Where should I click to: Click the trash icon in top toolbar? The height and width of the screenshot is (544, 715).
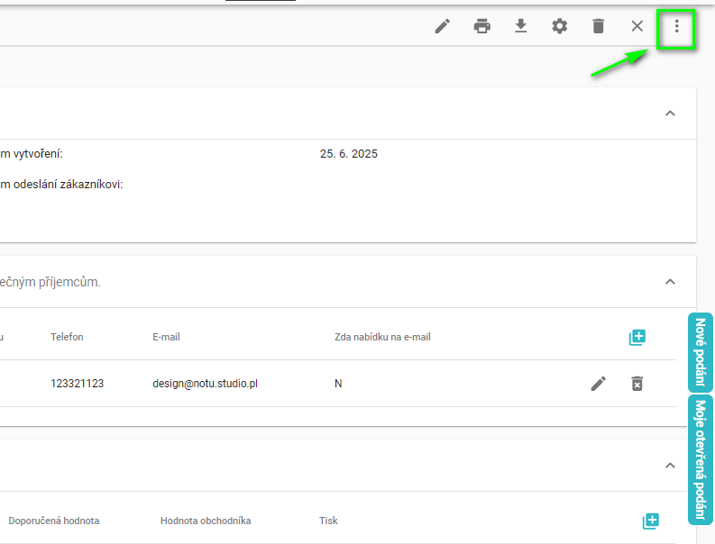pyautogui.click(x=598, y=26)
